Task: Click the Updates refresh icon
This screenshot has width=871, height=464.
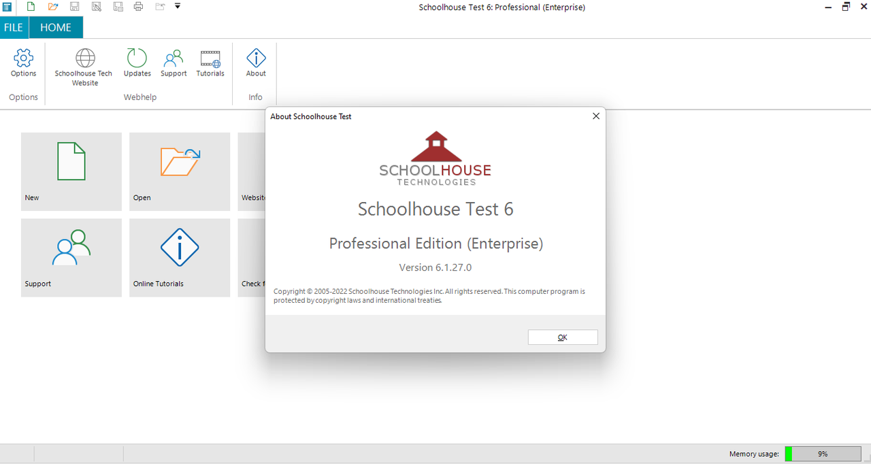Action: 137,59
